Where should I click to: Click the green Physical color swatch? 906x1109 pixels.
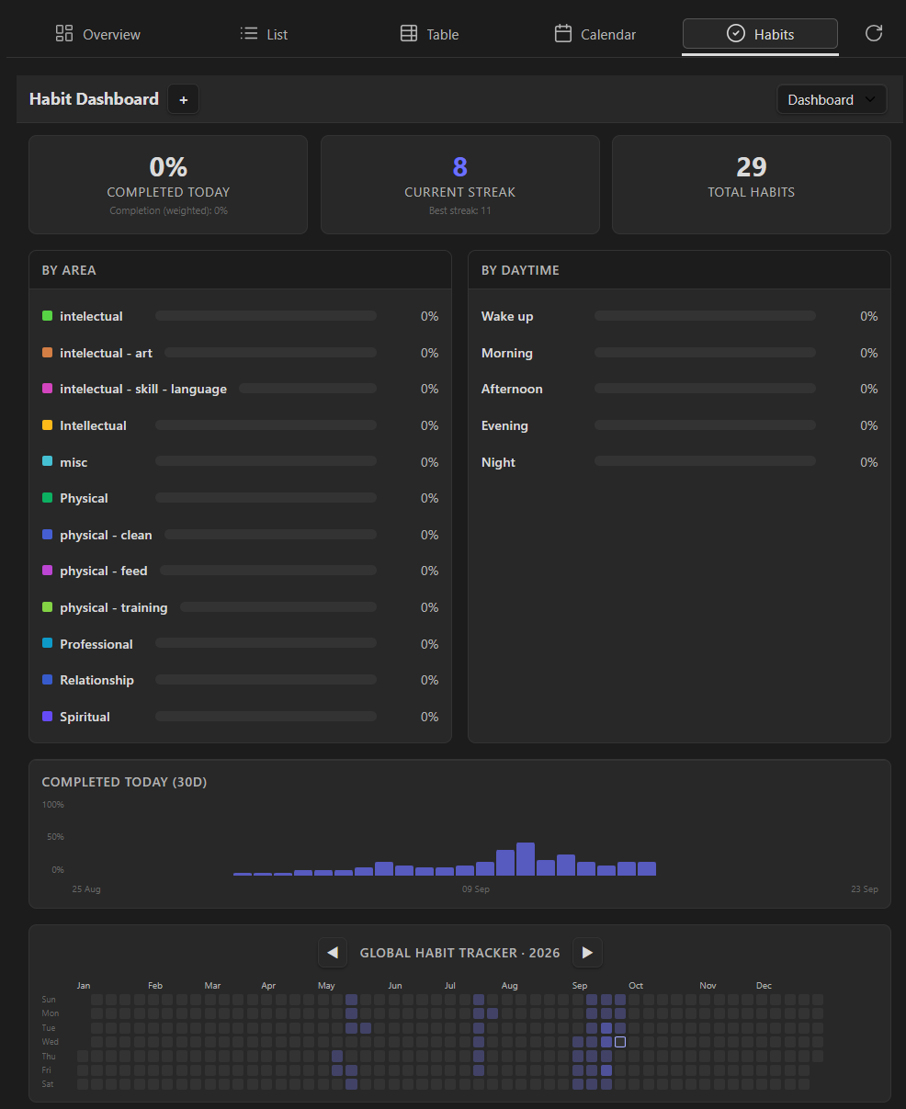tap(48, 498)
